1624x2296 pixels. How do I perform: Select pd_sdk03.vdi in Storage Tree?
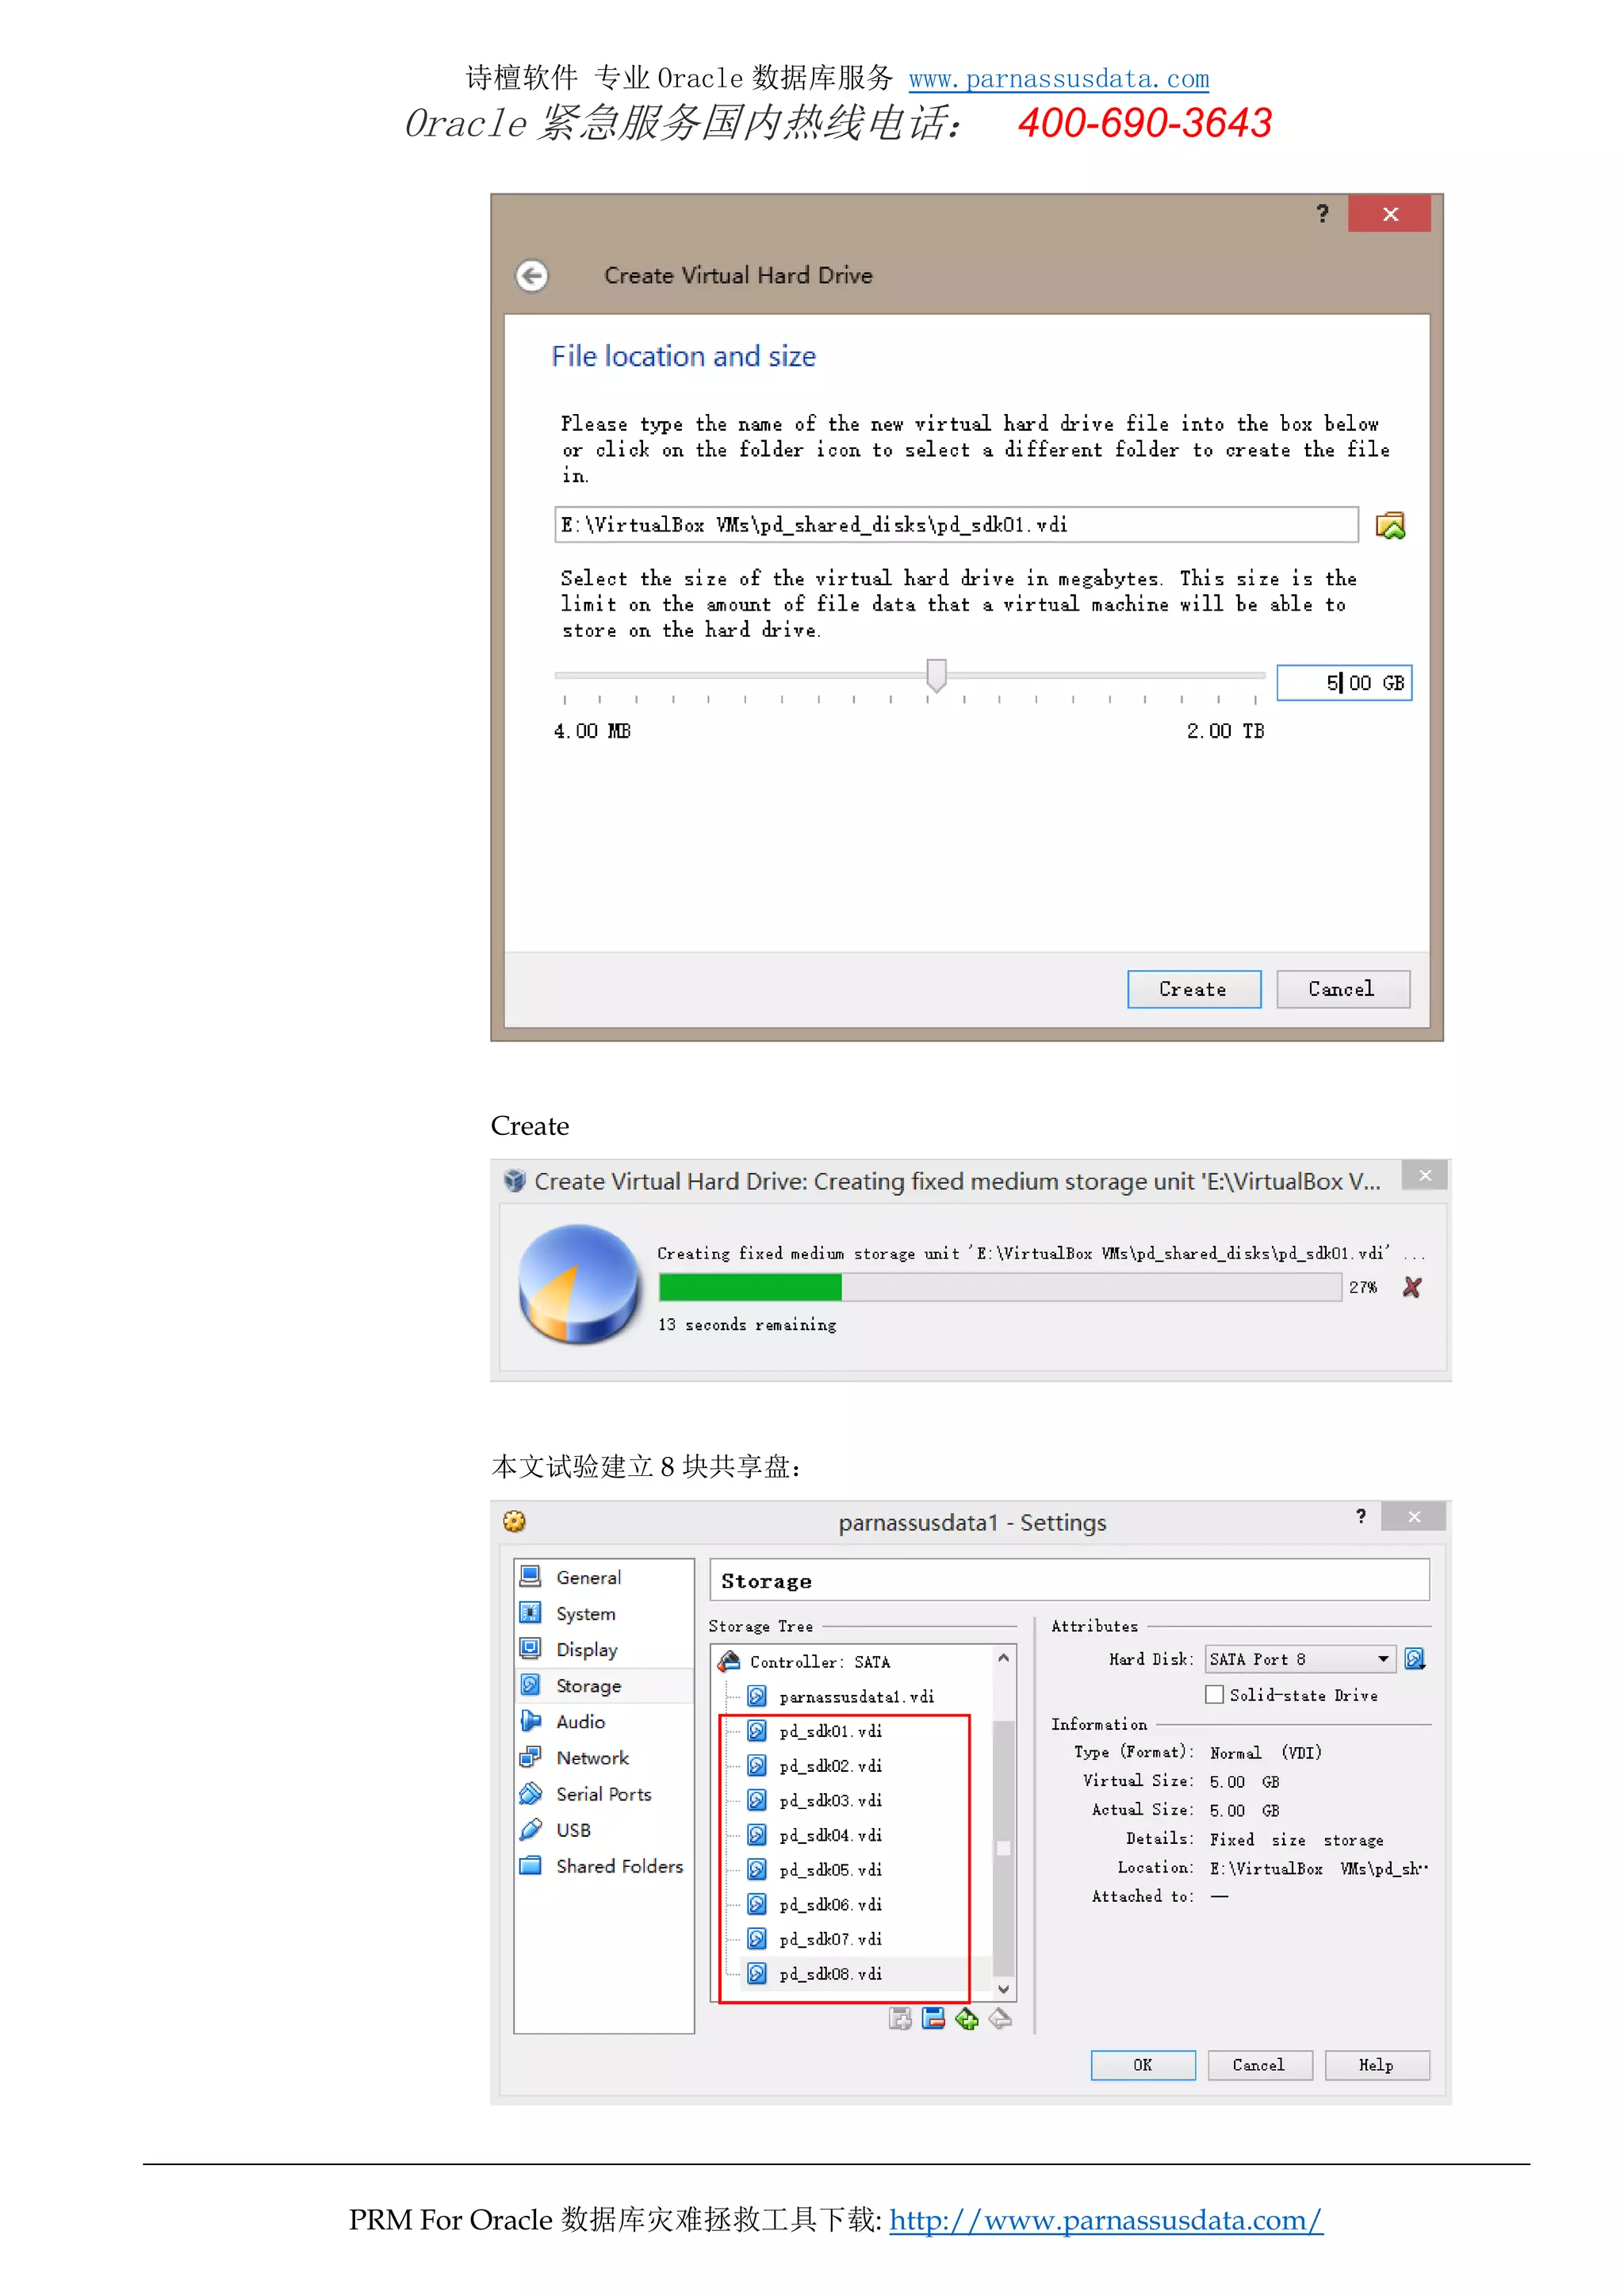[x=830, y=1800]
